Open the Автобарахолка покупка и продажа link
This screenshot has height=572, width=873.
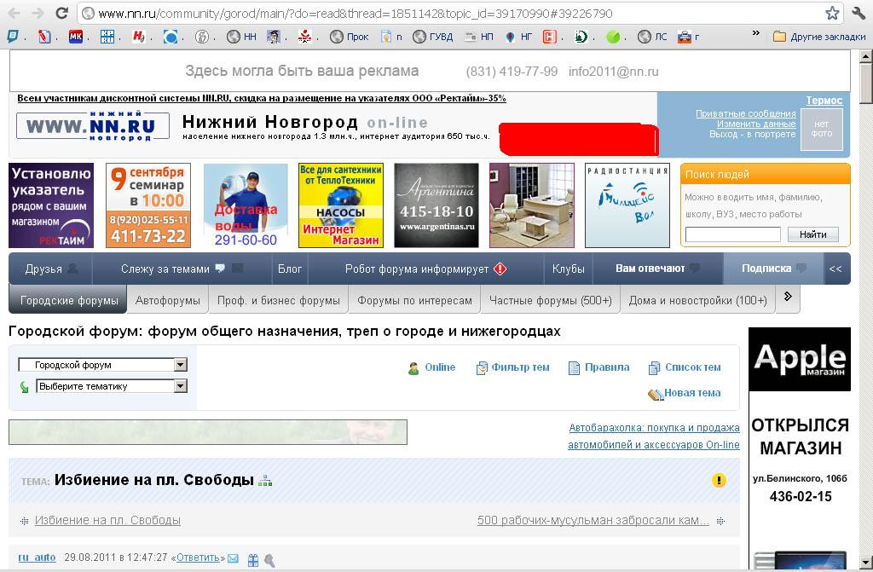point(654,436)
